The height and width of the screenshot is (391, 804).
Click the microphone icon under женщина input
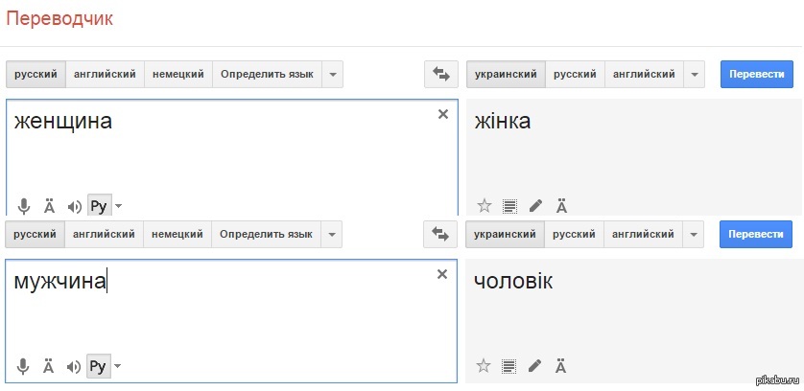point(24,205)
